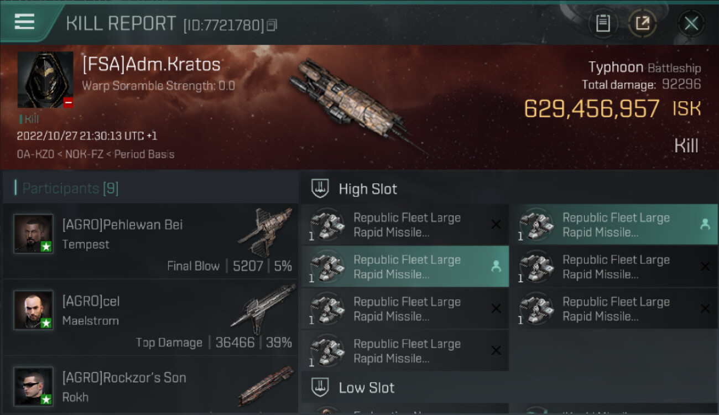
Task: Open Pehlewan Bei's portrait
Action: click(x=34, y=234)
